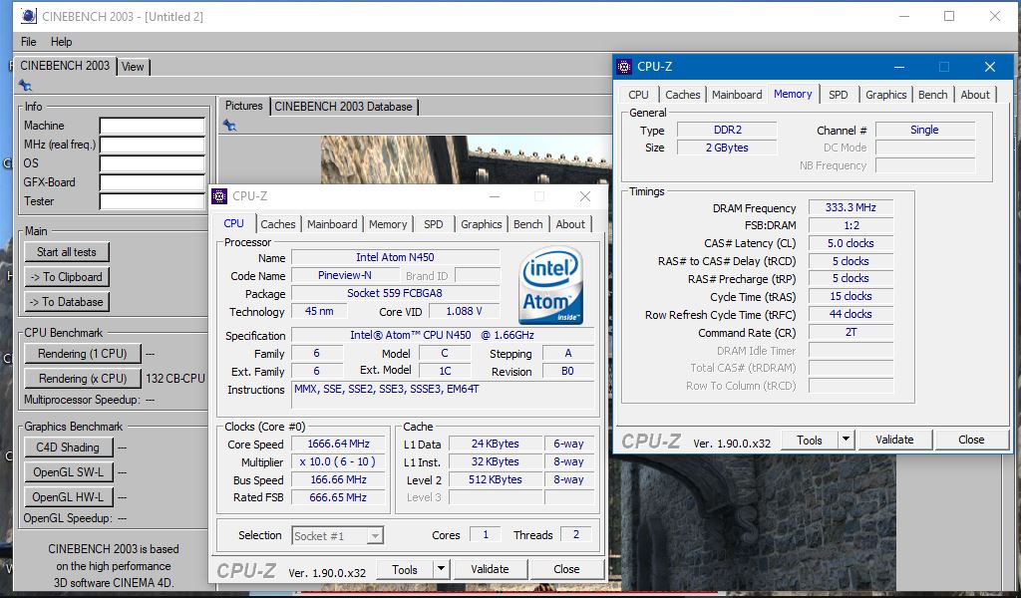The image size is (1021, 598).
Task: Run the Rendering (1 CPU) benchmark
Action: 82,354
